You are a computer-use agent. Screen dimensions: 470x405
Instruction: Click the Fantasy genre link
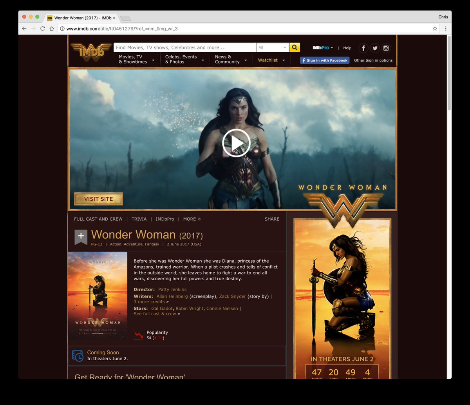[x=152, y=244]
